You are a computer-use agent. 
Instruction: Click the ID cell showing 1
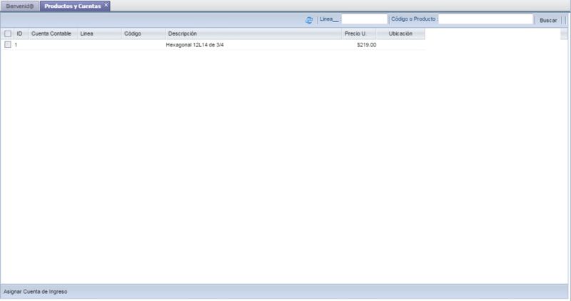coord(16,45)
